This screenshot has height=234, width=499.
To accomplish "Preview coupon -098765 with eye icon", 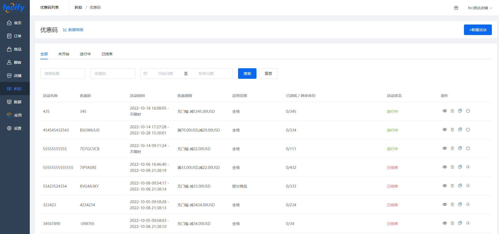I will click(445, 223).
